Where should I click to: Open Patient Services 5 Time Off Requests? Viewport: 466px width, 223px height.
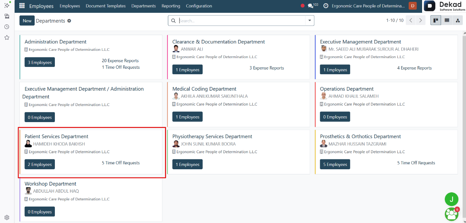[121, 163]
